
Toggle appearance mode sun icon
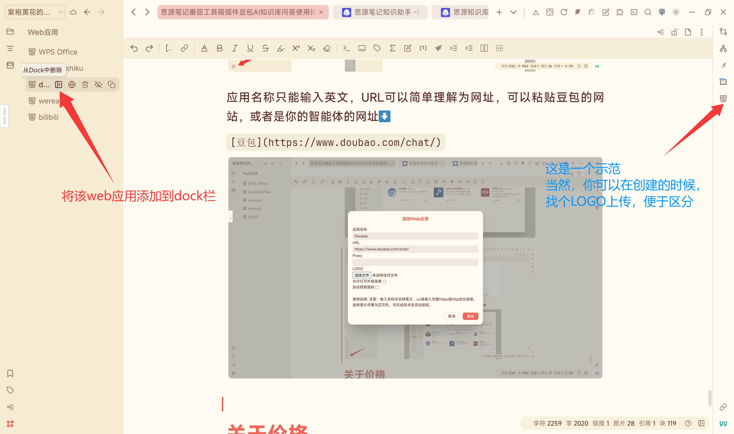click(x=676, y=12)
